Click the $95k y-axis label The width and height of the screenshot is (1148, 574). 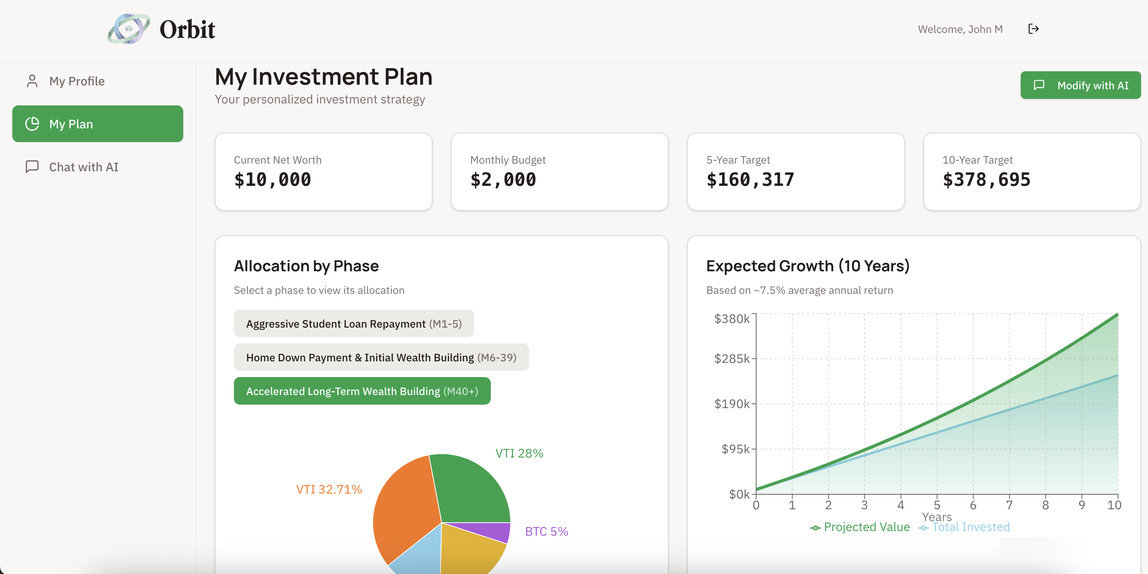click(x=735, y=449)
